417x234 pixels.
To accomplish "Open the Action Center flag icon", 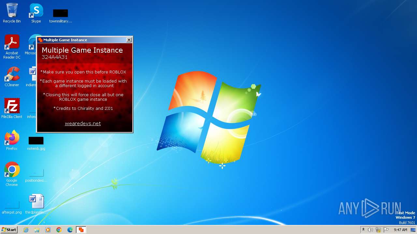I will 386,230.
